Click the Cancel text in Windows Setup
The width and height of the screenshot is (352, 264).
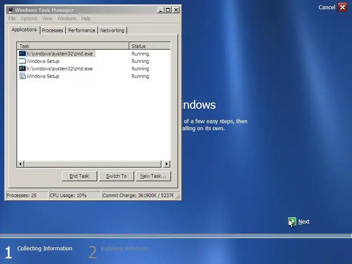pos(327,7)
